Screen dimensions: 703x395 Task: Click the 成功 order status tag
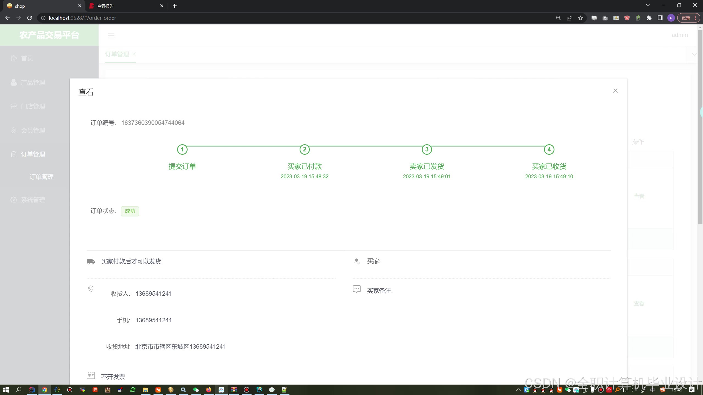click(130, 211)
